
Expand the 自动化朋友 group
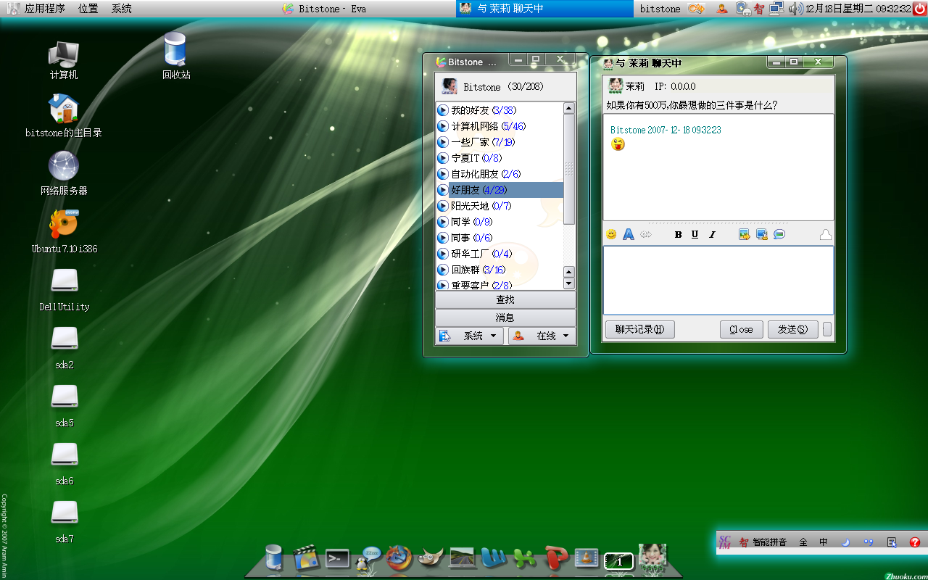442,174
